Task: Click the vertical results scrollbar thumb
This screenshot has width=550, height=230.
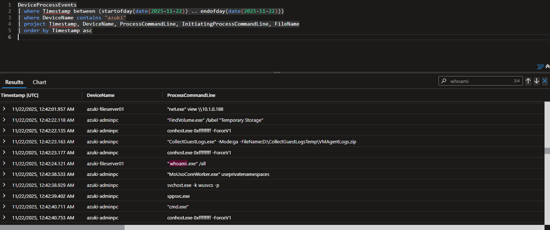Action: click(x=547, y=151)
